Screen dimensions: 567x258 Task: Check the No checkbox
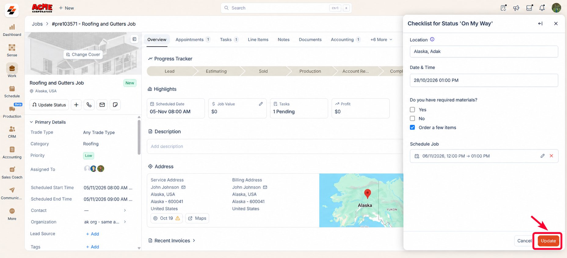click(x=413, y=118)
